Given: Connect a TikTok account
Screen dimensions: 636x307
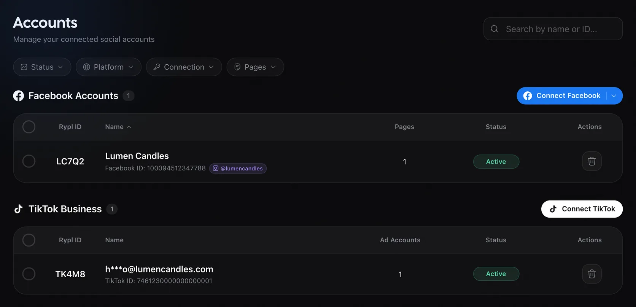Looking at the screenshot, I should [x=582, y=209].
